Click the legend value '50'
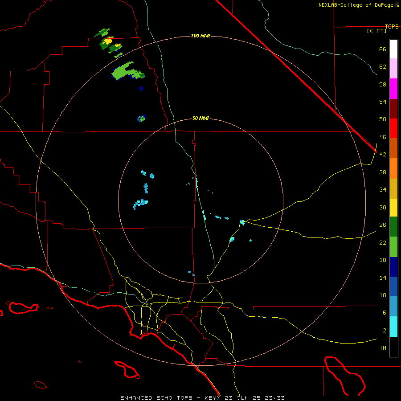401x401 pixels. [x=383, y=119]
